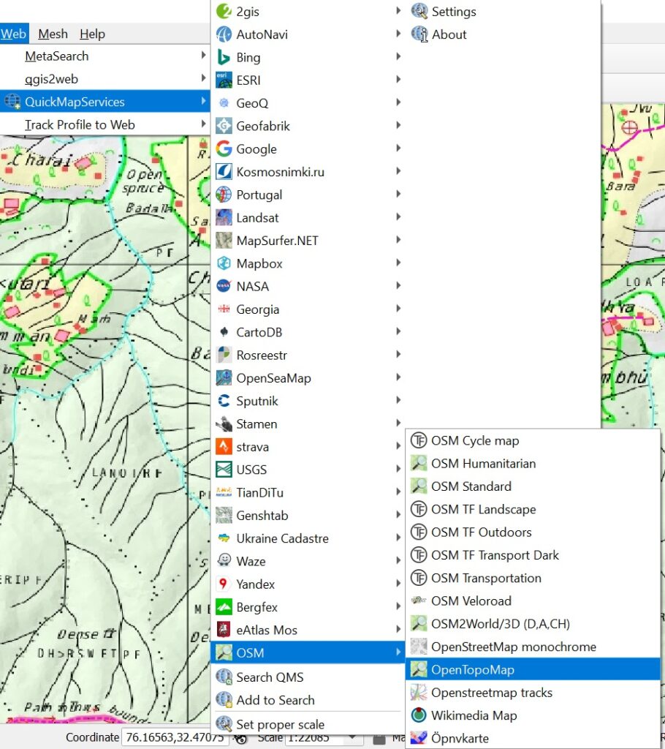Viewport: 665px width, 749px height.
Task: Choose OpenTopoMap from OSM submenu
Action: 533,670
